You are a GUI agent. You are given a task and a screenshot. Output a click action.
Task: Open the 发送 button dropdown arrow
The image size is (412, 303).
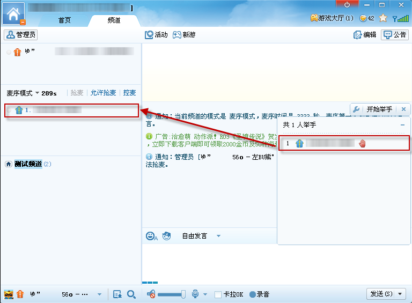click(400, 294)
